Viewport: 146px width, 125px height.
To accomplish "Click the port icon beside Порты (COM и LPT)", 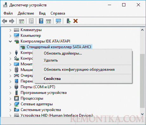I will [16, 87].
